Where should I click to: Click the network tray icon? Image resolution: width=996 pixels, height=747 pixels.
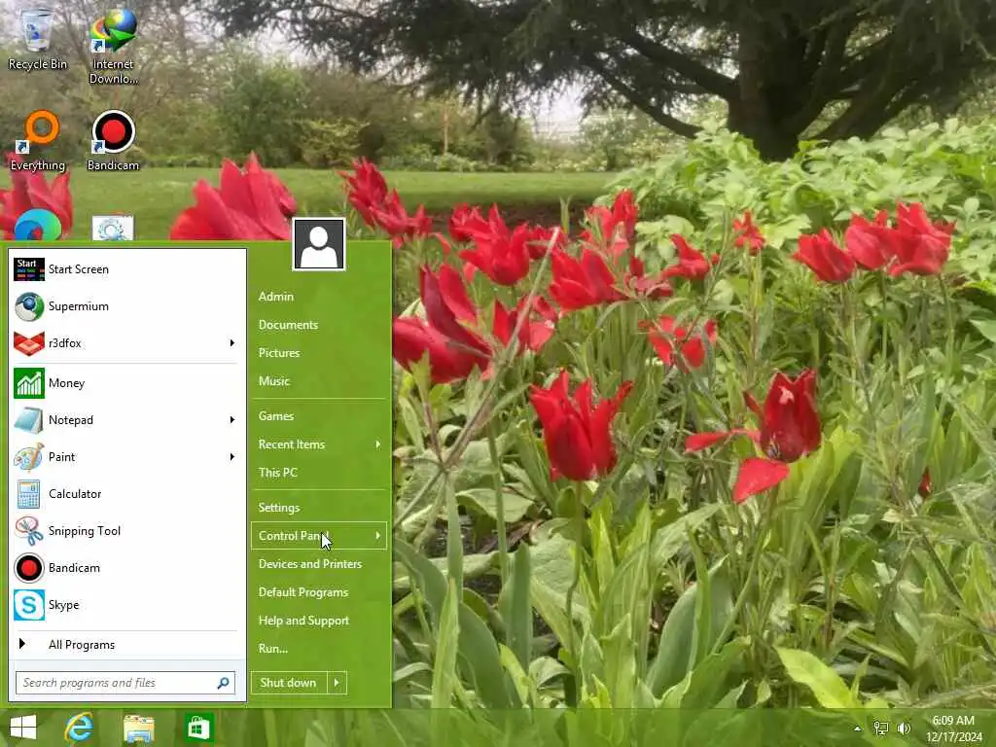880,728
